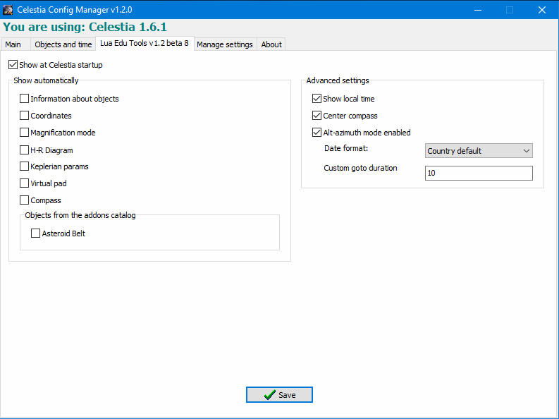Open the About tab
Image resolution: width=559 pixels, height=419 pixels.
pos(271,44)
